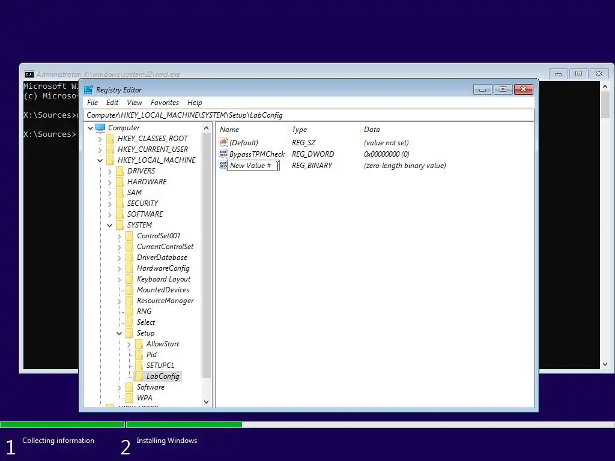Select the HKEY_LOCAL_MACHINE folder icon
This screenshot has width=615, height=461.
click(111, 160)
